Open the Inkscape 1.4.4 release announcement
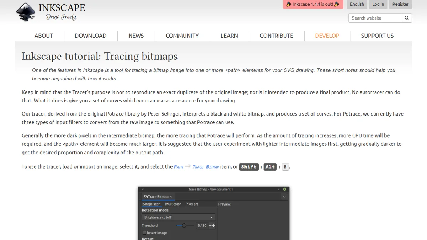Viewport: 427px width, 240px height. 313,4
